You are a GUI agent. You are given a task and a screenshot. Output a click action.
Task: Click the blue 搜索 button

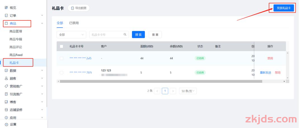(138, 35)
